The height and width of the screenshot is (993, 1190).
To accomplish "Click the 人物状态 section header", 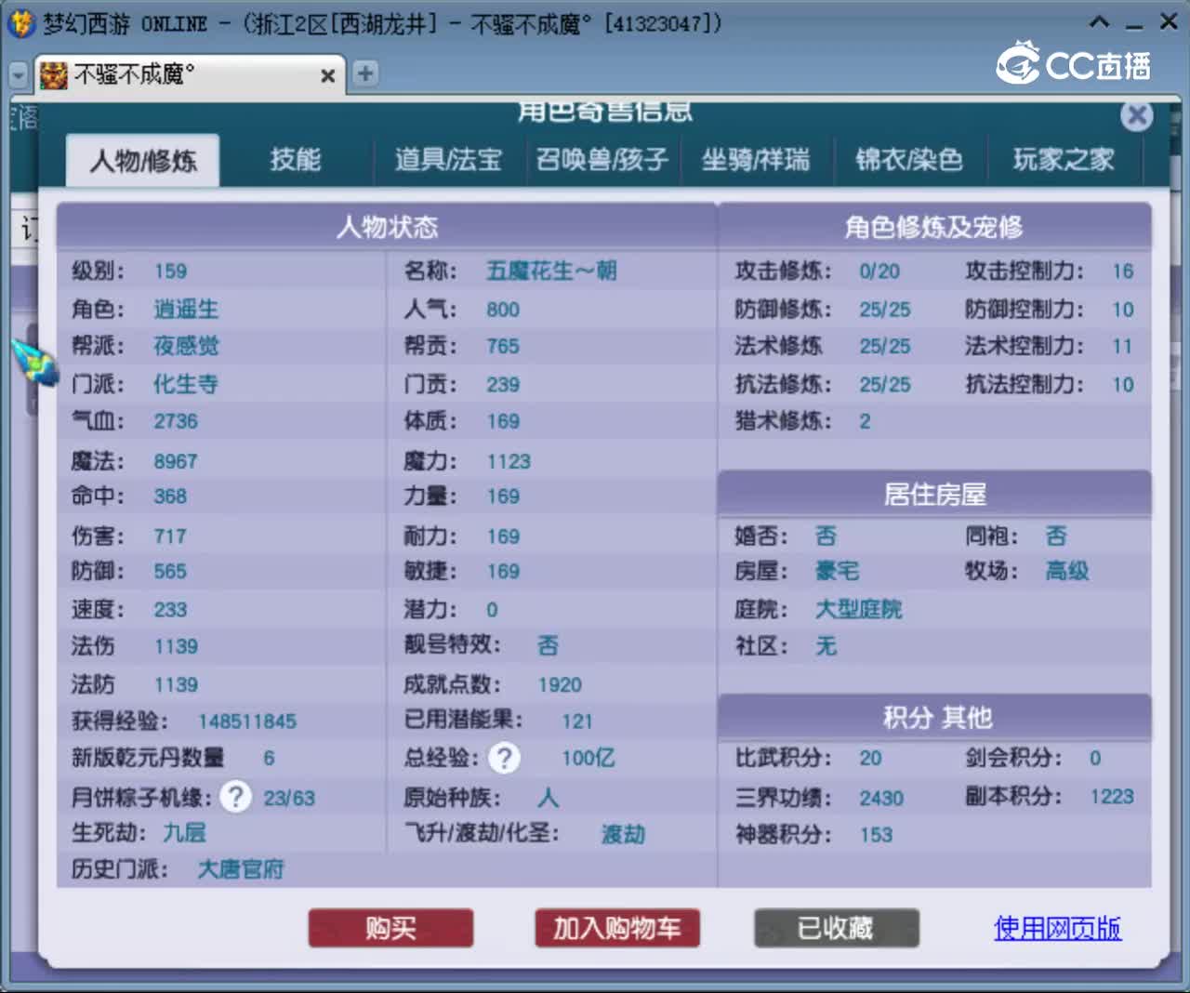I will [387, 227].
